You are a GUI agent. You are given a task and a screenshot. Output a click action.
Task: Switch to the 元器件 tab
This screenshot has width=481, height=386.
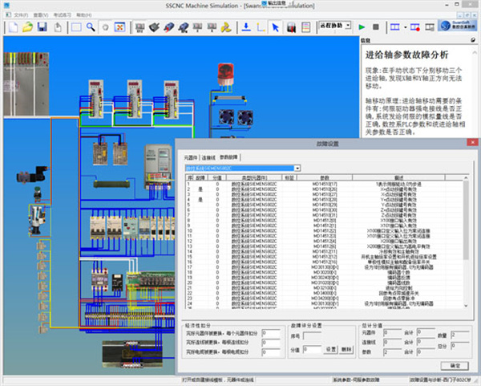[x=190, y=157]
